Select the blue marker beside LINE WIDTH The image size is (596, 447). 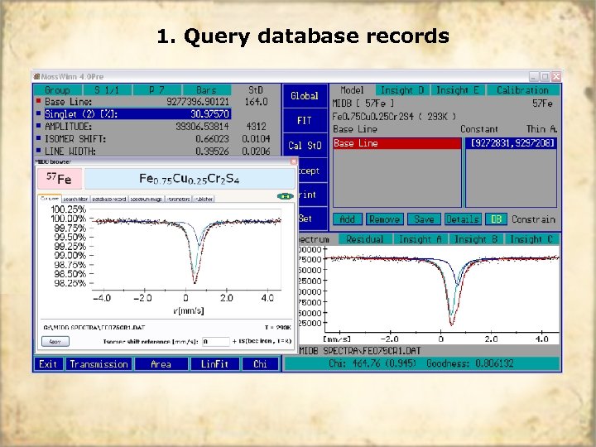coord(38,151)
